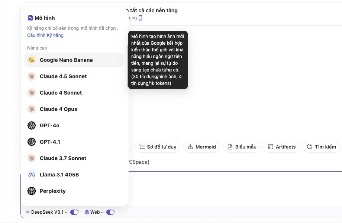Click the Sơ đồ tư duy button
Image resolution: width=342 pixels, height=223 pixels.
click(x=158, y=147)
